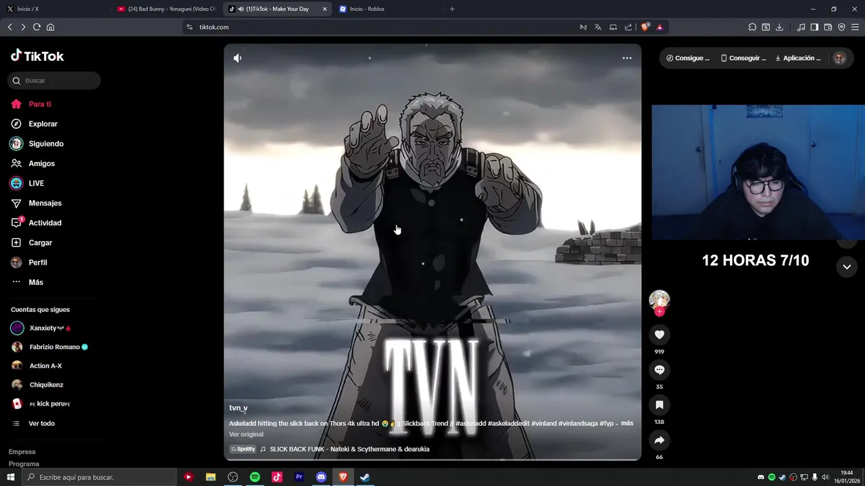Go to the browser home page
The width and height of the screenshot is (865, 486).
[50, 27]
